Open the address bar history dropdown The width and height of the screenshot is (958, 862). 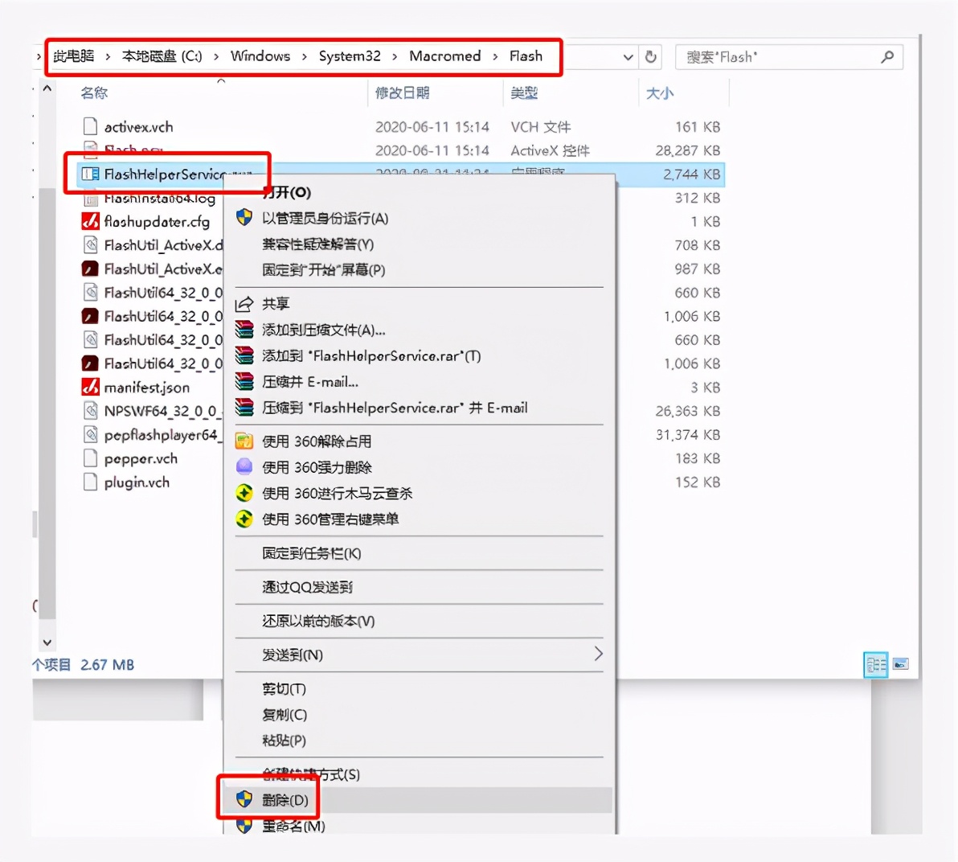pyautogui.click(x=627, y=57)
